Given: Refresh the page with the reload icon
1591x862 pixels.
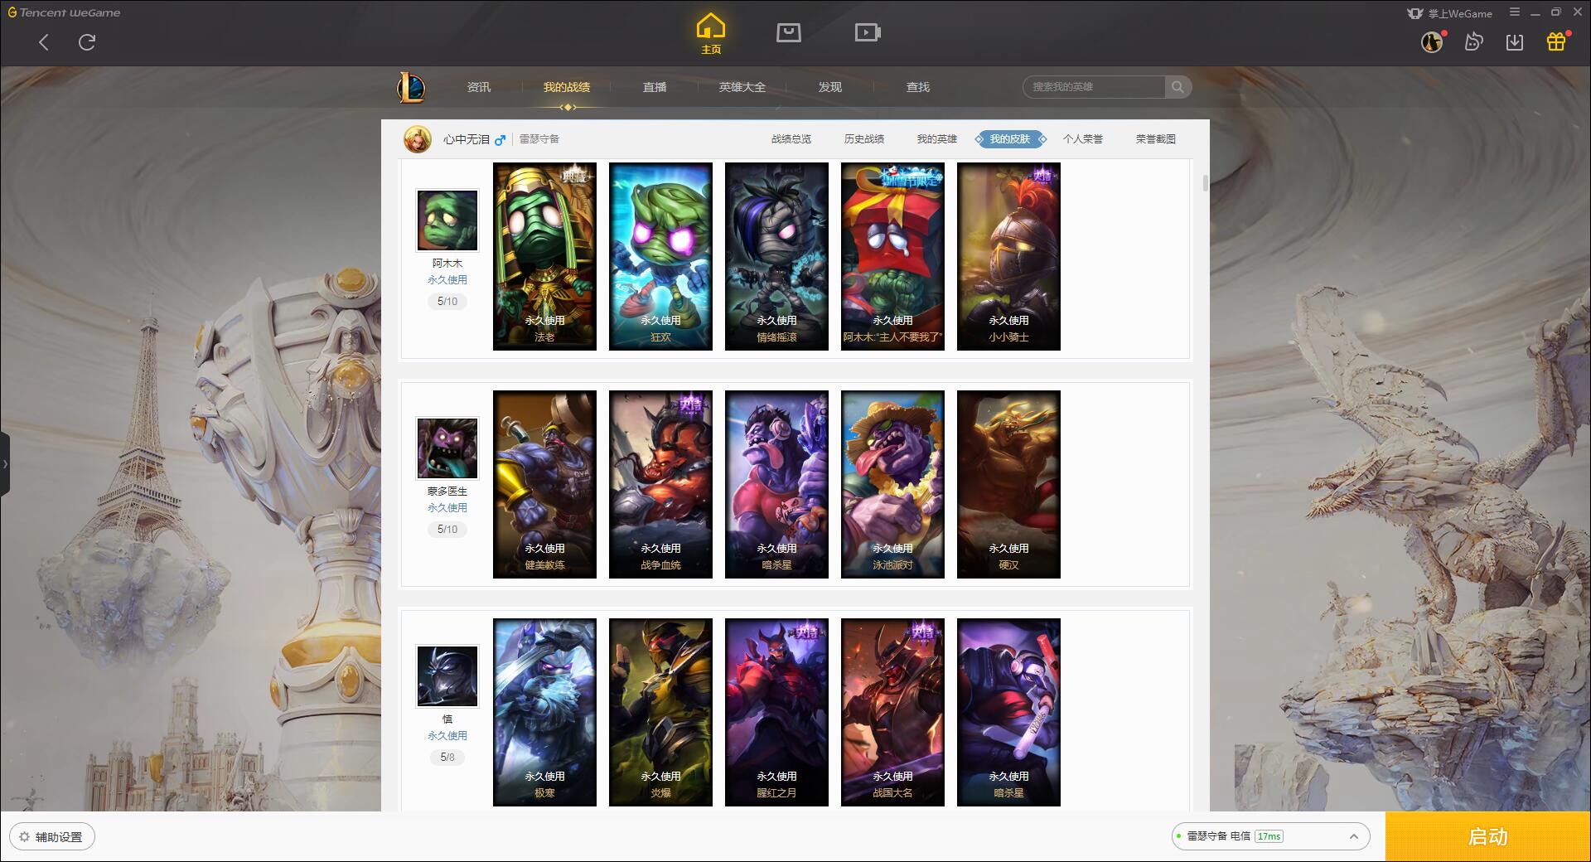Looking at the screenshot, I should coord(87,41).
